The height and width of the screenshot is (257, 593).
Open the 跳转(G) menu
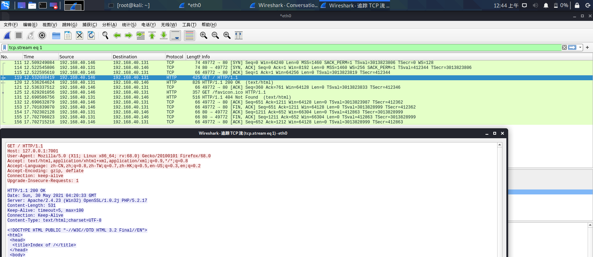click(x=70, y=25)
